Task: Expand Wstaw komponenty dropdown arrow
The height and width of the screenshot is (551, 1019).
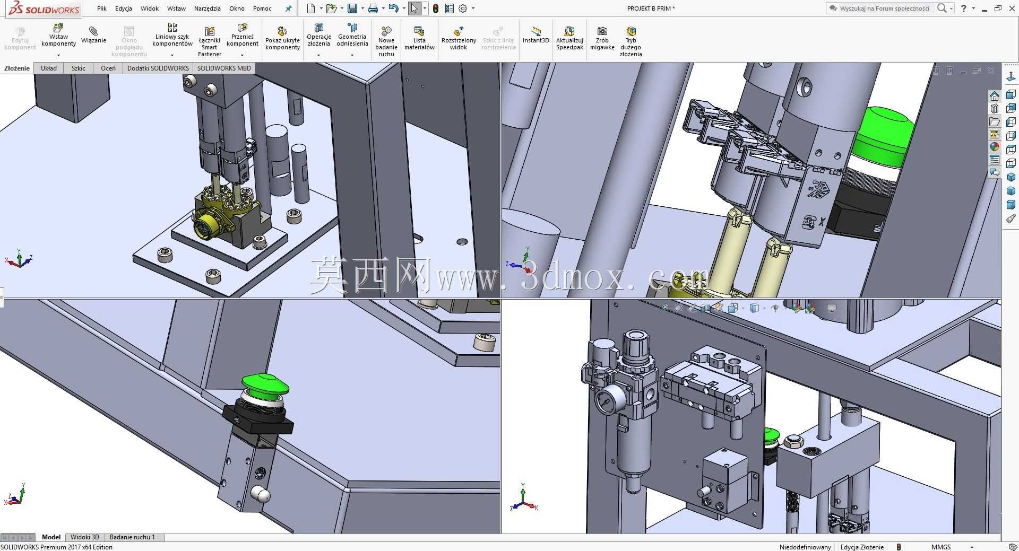Action: click(x=58, y=55)
